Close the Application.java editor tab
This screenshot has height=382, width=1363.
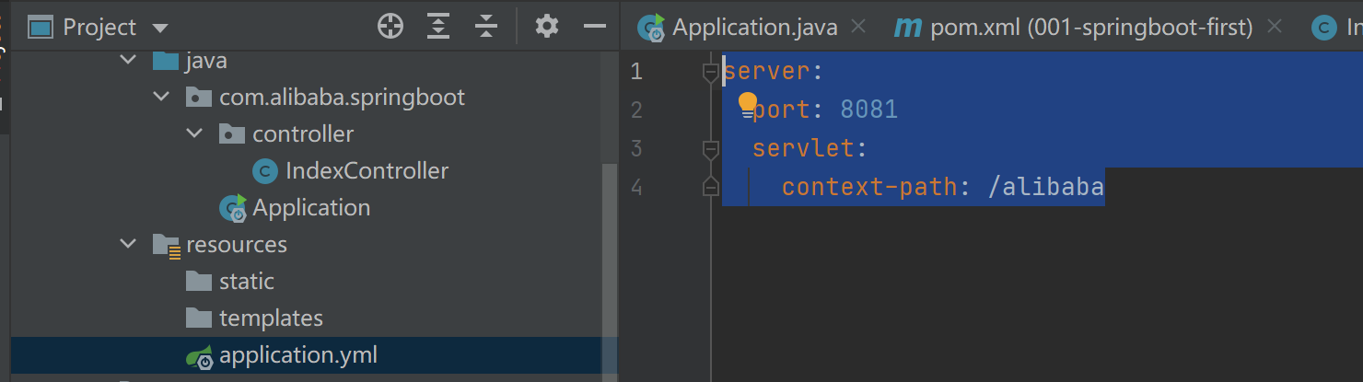pos(858,27)
